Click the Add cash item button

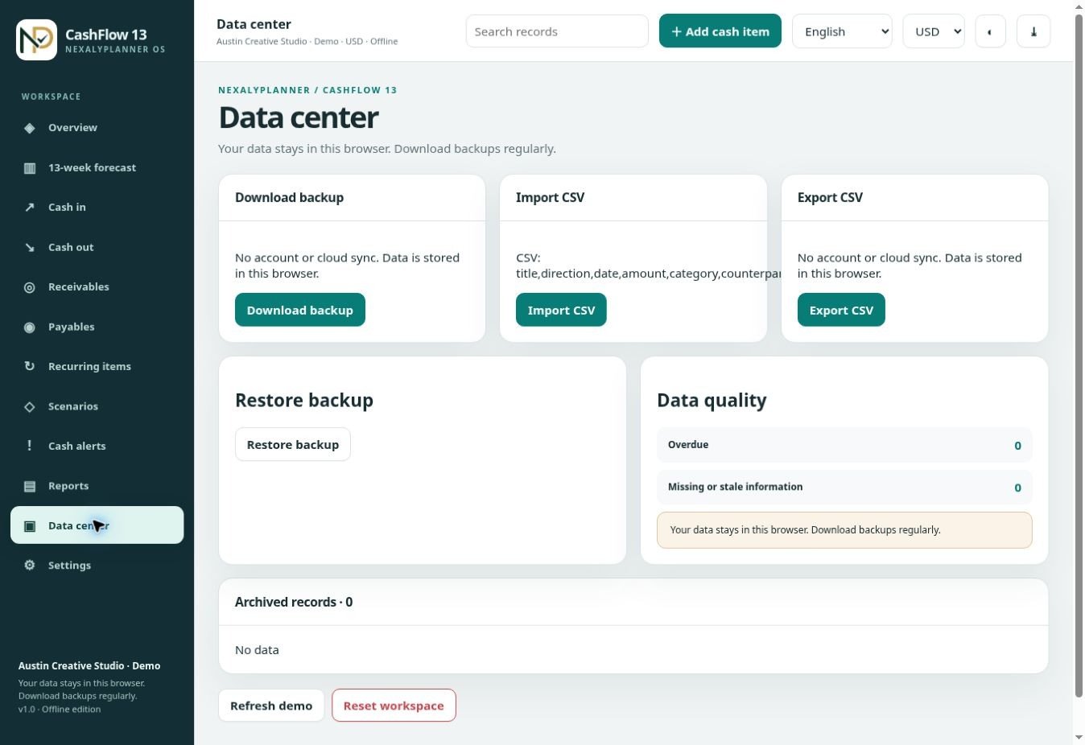pos(720,31)
